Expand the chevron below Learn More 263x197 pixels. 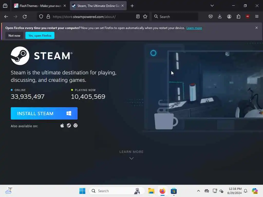pyautogui.click(x=131, y=158)
